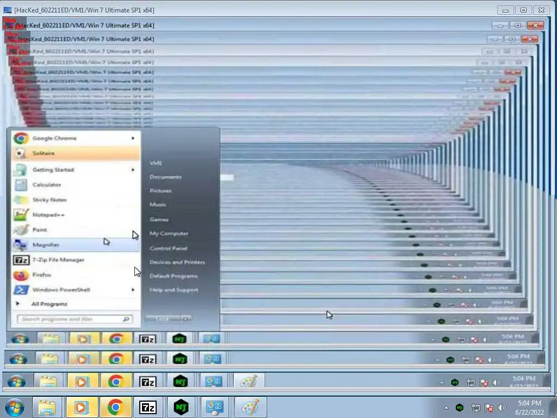The width and height of the screenshot is (557, 418).
Task: Launch Firefox from the Start menu
Action: (76, 275)
